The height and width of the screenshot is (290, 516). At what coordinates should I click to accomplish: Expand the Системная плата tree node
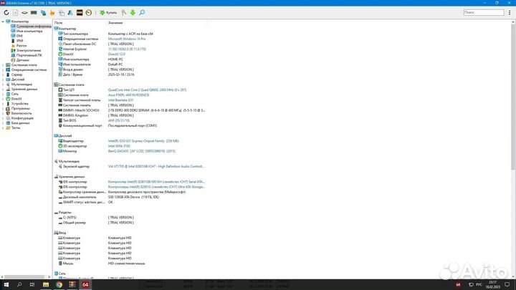(3, 64)
